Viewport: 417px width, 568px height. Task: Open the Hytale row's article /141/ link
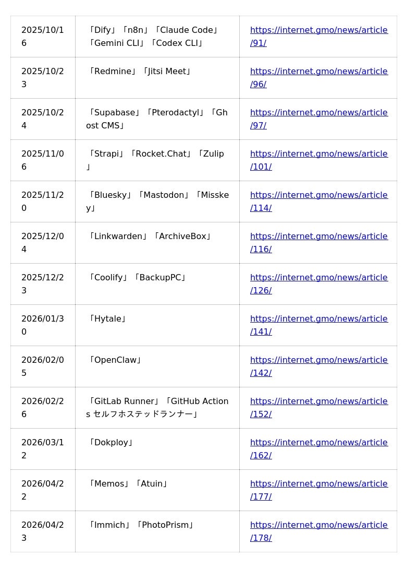(318, 319)
